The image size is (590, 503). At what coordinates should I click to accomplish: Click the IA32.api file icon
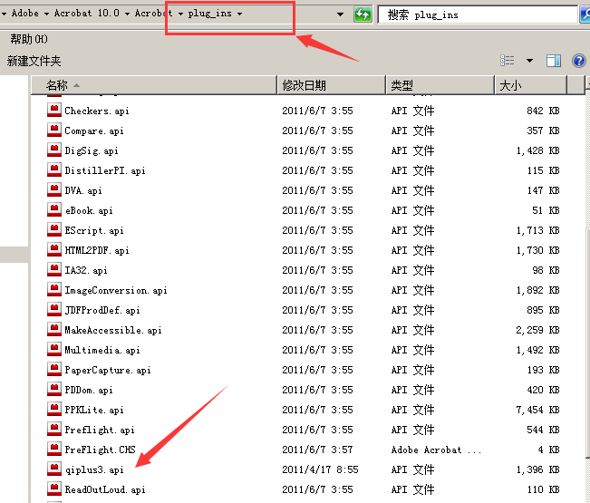point(54,270)
